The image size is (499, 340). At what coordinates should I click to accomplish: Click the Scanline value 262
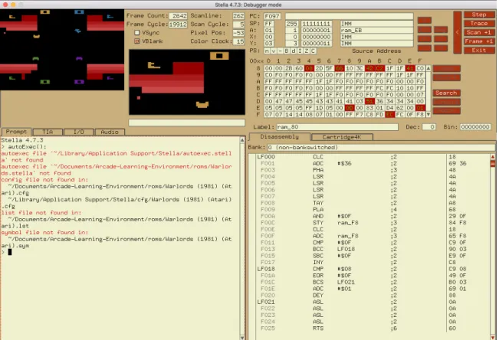coord(238,16)
